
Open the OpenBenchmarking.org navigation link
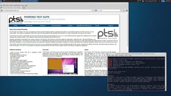84,26
